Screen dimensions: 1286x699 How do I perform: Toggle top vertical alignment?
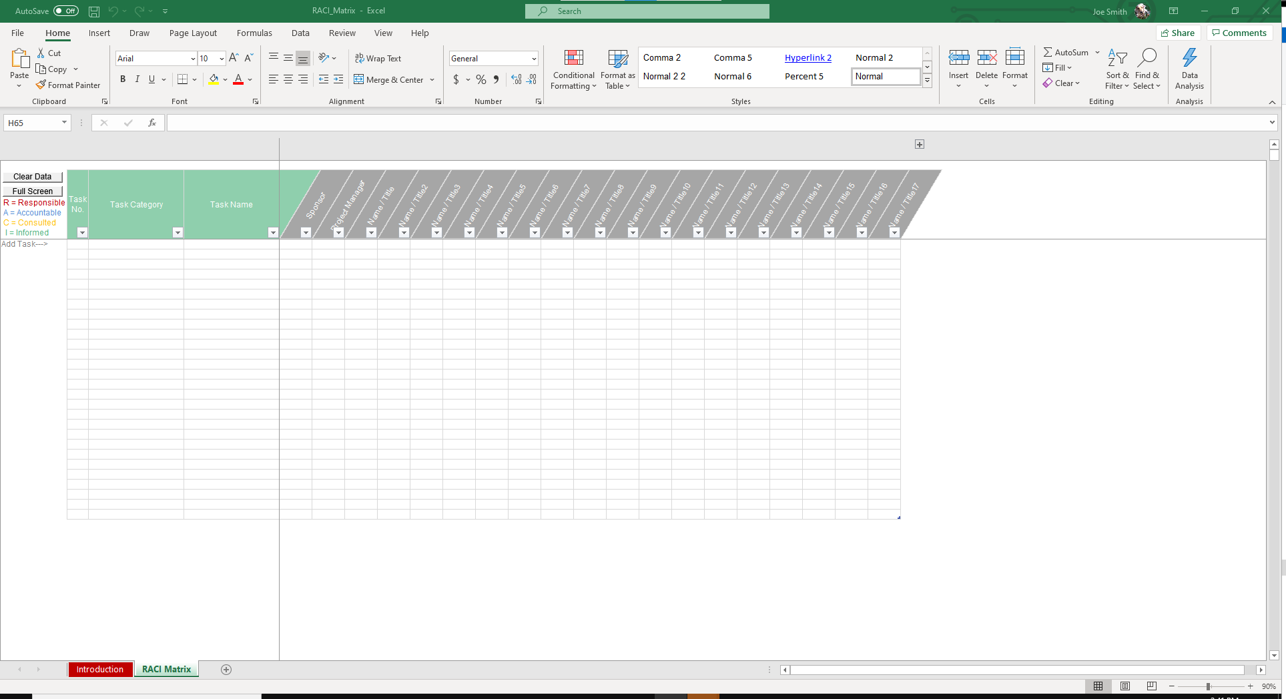coord(274,58)
